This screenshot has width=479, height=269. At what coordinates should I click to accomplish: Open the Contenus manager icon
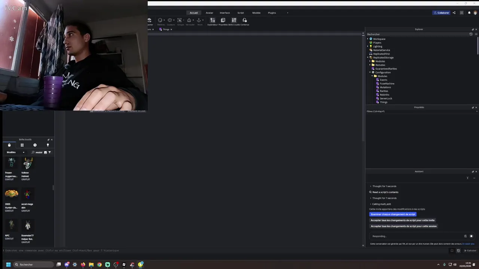[245, 21]
